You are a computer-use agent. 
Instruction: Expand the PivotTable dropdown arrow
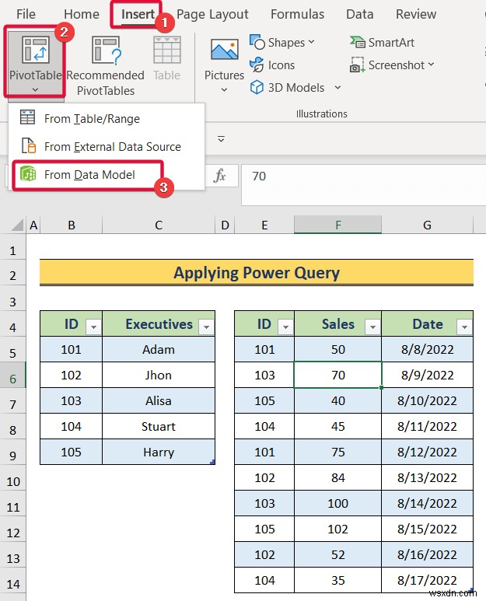pos(35,89)
